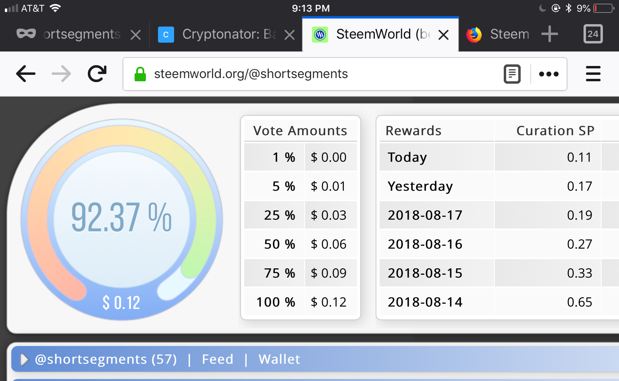Image resolution: width=619 pixels, height=381 pixels.
Task: Select the 2018-08-14 rewards row
Action: 499,302
